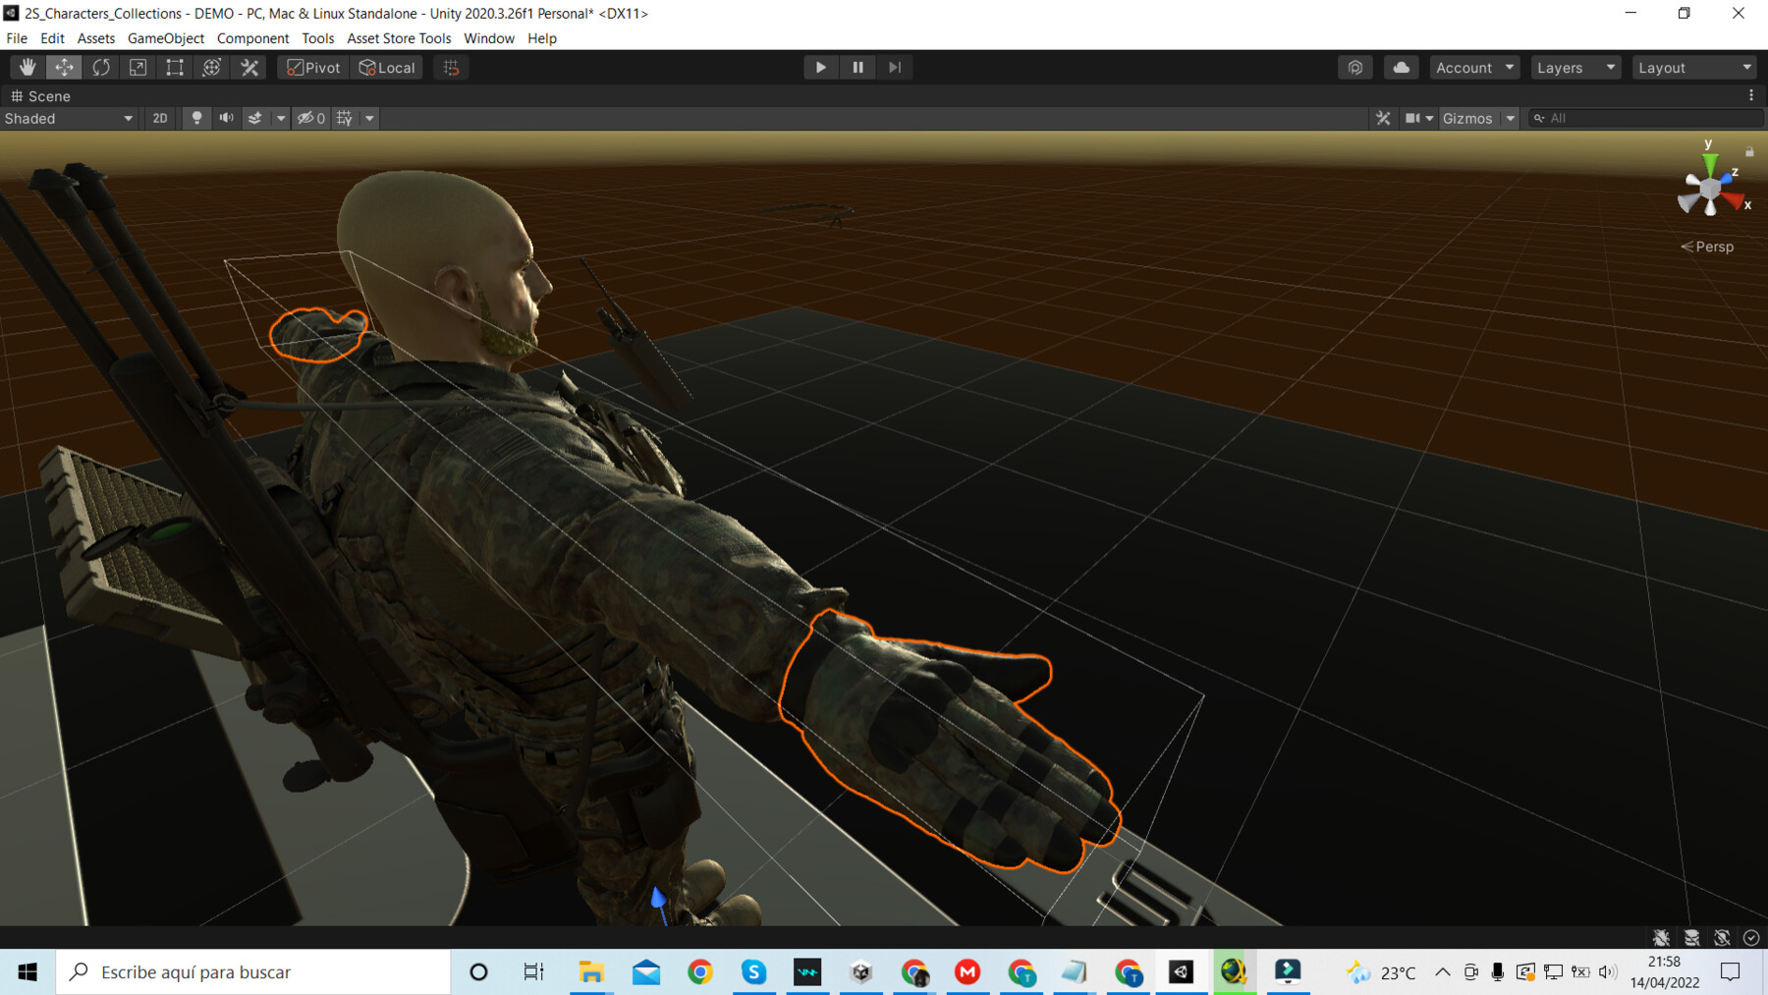1768x995 pixels.
Task: Expand the Account dropdown
Action: (1474, 68)
